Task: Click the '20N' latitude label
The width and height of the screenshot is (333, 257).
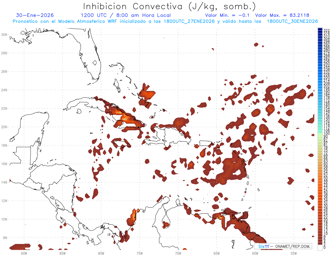Action: pyautogui.click(x=4, y=127)
